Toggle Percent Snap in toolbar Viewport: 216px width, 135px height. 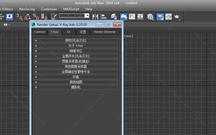tap(35, 16)
